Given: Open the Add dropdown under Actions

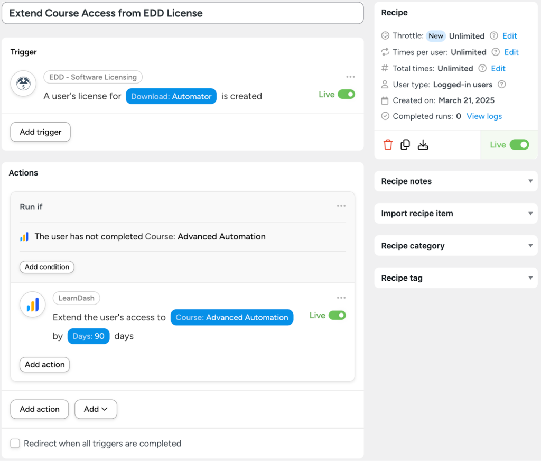Looking at the screenshot, I should pyautogui.click(x=96, y=409).
